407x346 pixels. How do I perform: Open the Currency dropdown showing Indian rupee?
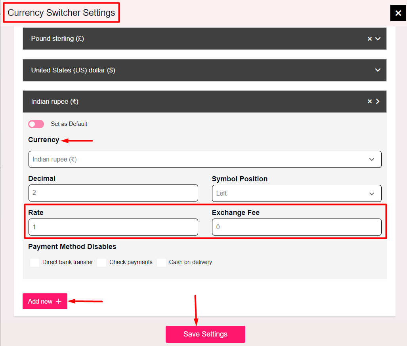[x=204, y=160]
